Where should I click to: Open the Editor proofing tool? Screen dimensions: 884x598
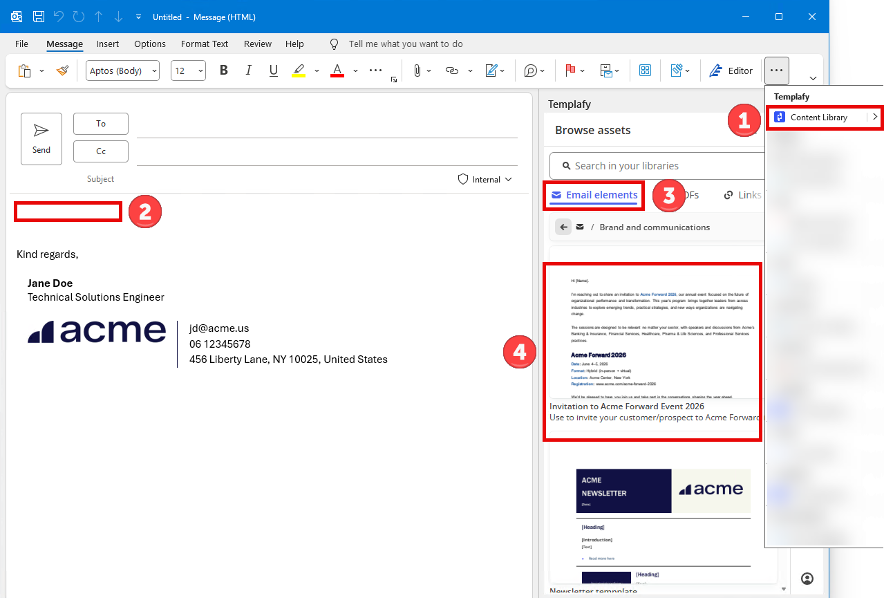[731, 71]
